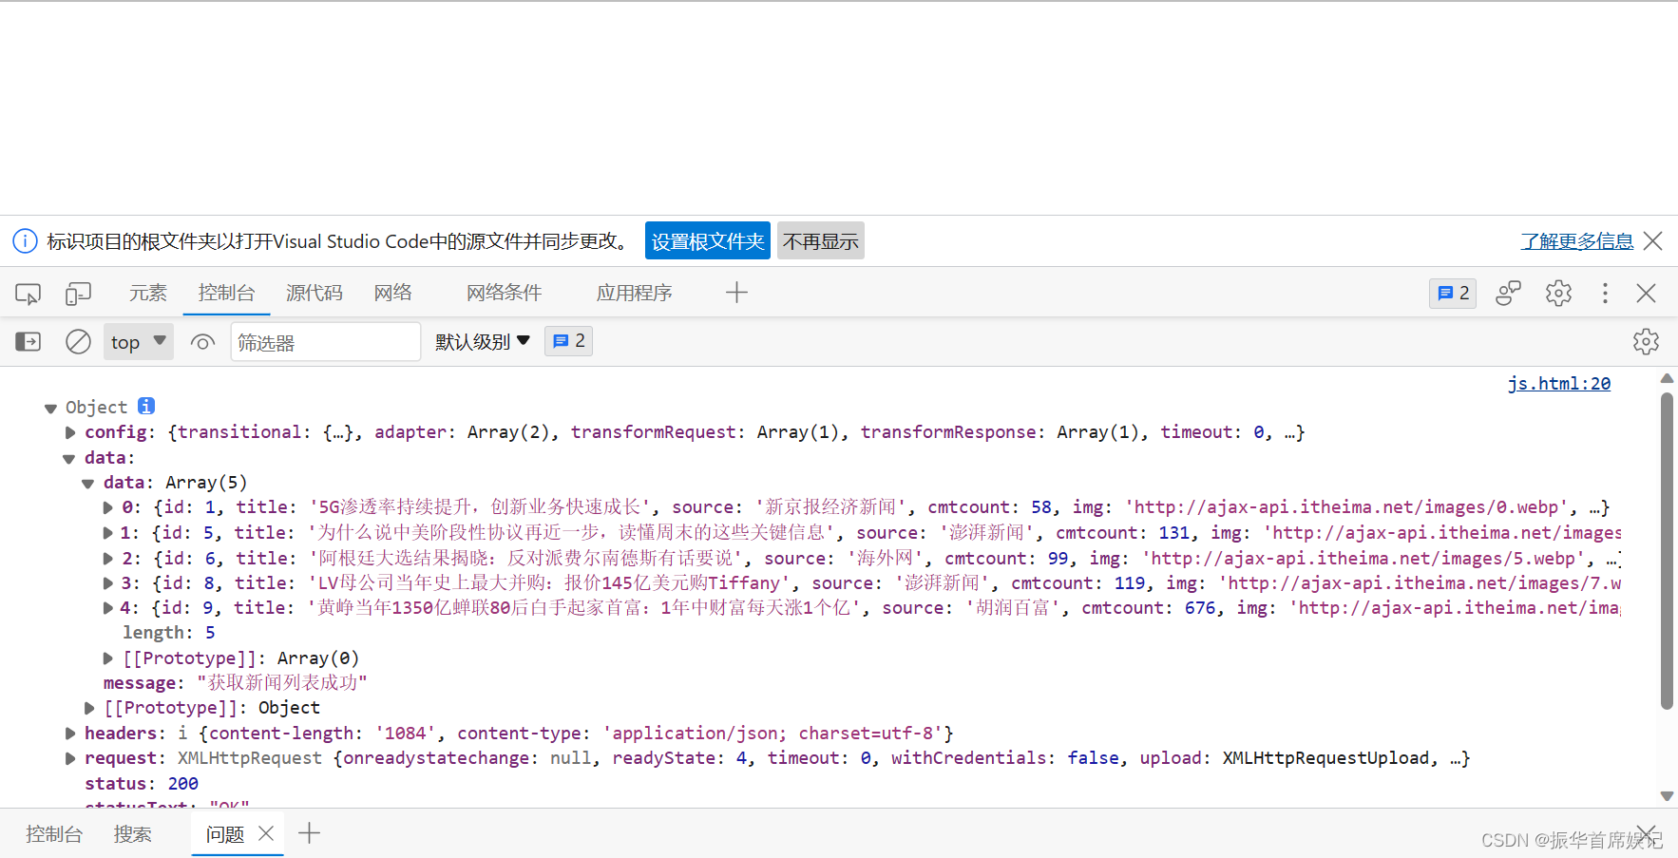This screenshot has height=858, width=1678.
Task: Click the length: 5 line
Action: pos(169,632)
